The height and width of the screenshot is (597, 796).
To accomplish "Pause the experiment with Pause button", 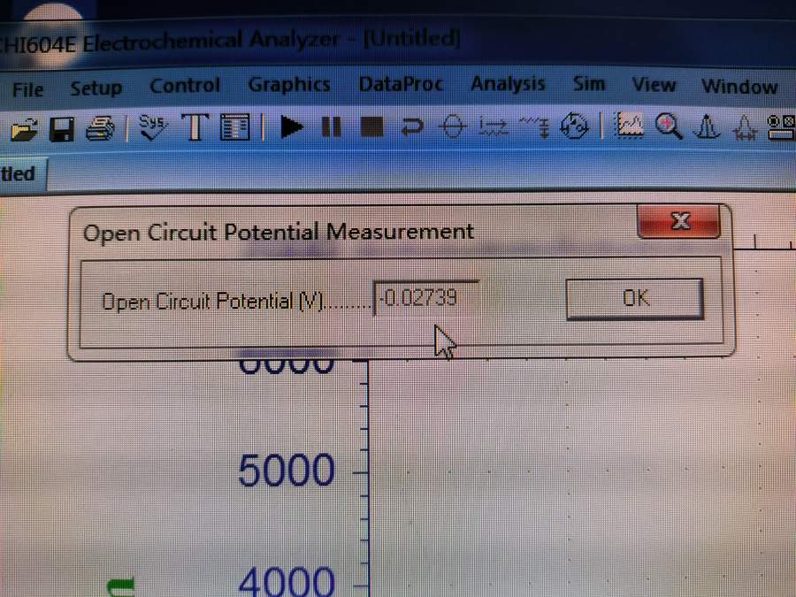I will pos(331,127).
